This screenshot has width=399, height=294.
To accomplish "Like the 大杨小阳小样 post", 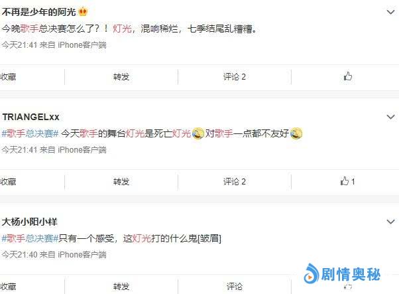I will pos(347,286).
